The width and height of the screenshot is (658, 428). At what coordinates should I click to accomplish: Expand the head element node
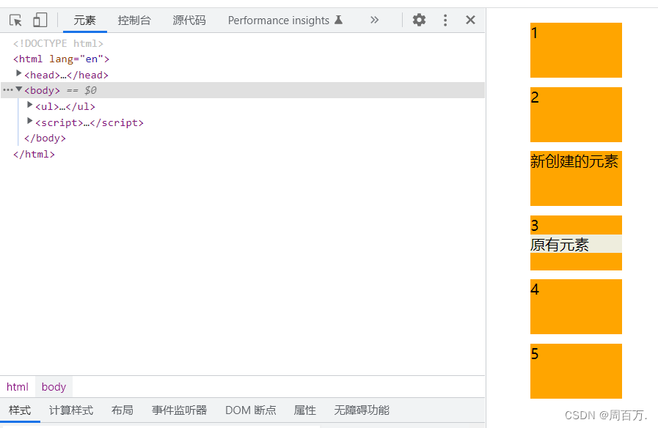[18, 74]
